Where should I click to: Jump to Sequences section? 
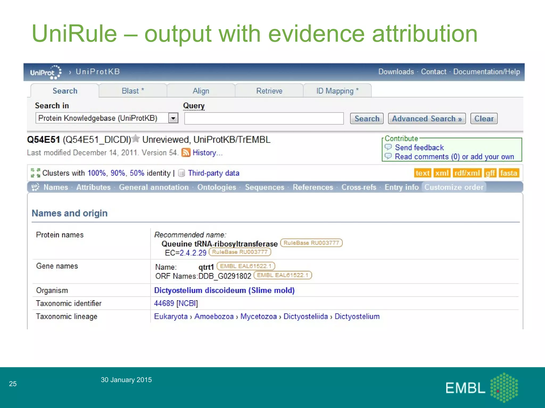click(x=265, y=187)
